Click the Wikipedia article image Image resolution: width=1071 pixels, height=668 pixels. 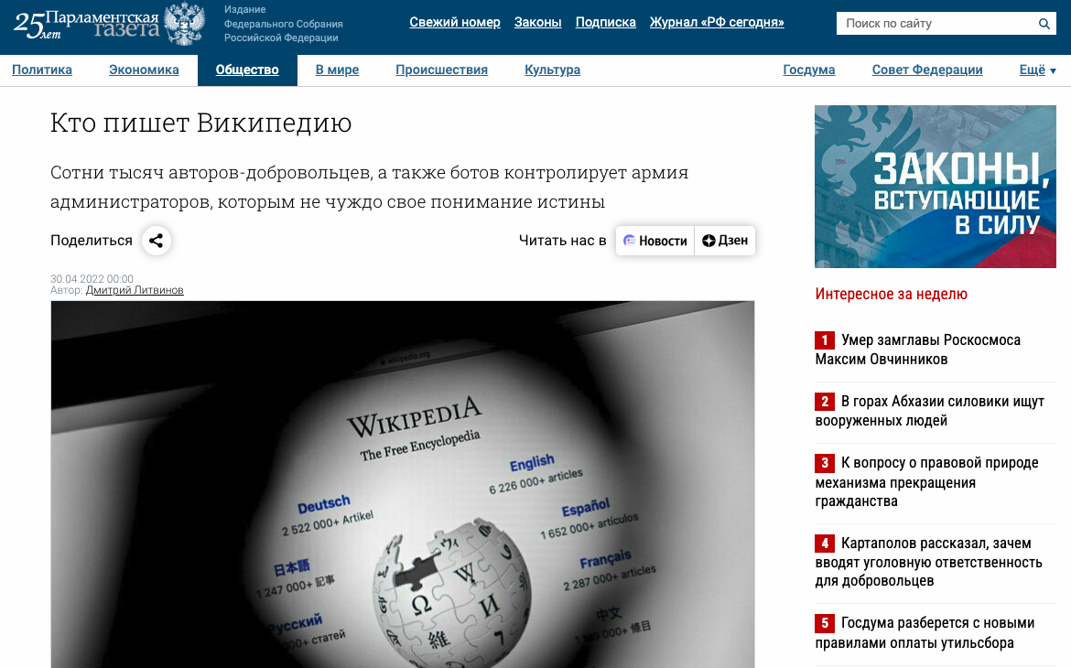(402, 484)
